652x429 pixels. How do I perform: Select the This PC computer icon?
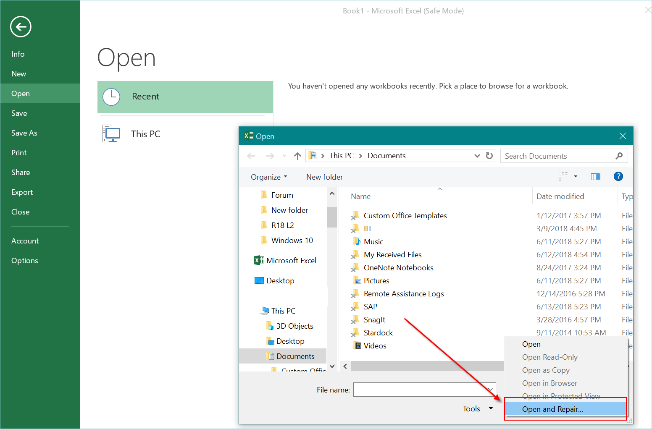coord(112,134)
